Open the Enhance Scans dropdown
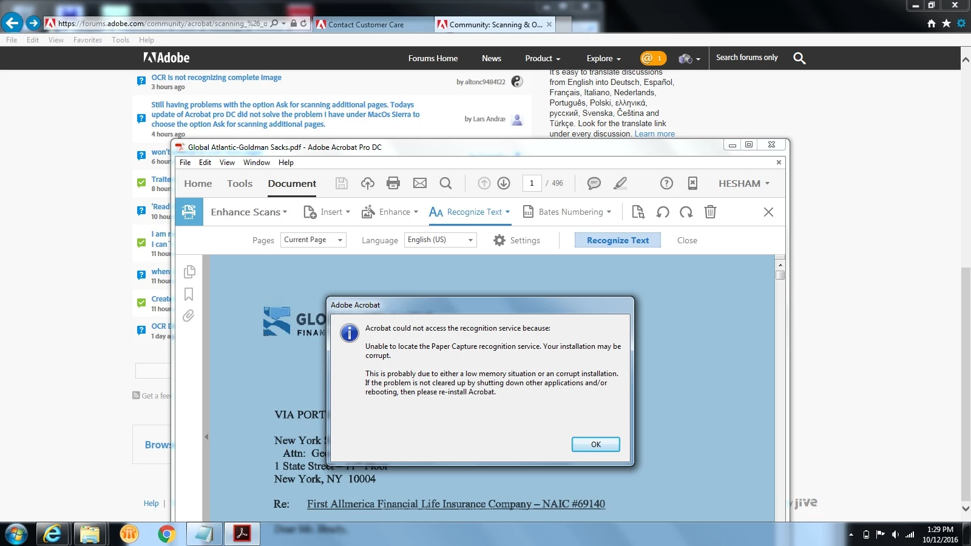Viewport: 971px width, 546px height. point(249,212)
